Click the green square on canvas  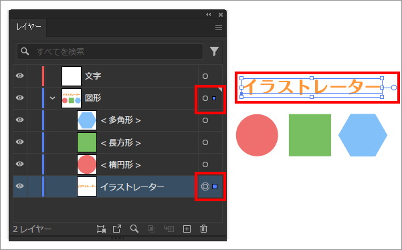(310, 135)
